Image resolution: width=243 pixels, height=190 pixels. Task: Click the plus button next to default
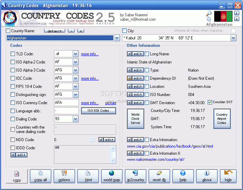pos(81,31)
